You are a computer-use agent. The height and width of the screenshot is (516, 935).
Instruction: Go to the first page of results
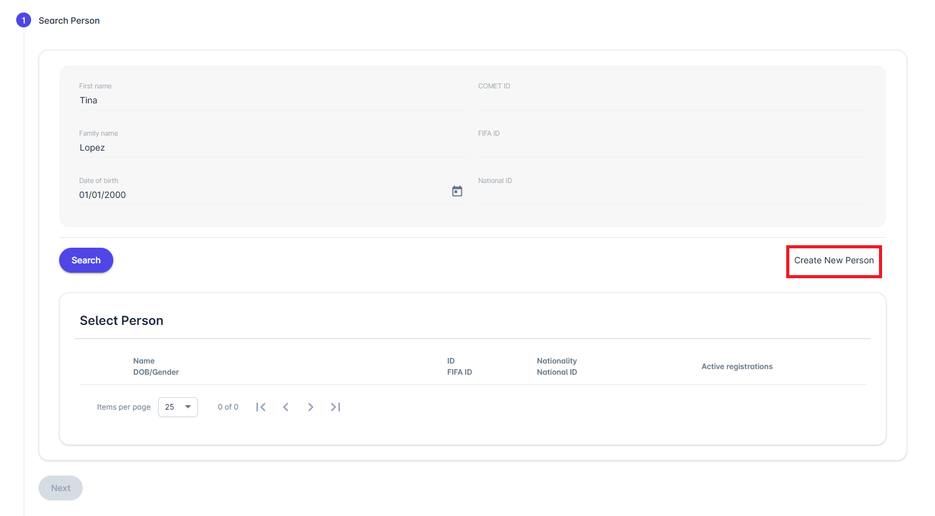coord(261,407)
